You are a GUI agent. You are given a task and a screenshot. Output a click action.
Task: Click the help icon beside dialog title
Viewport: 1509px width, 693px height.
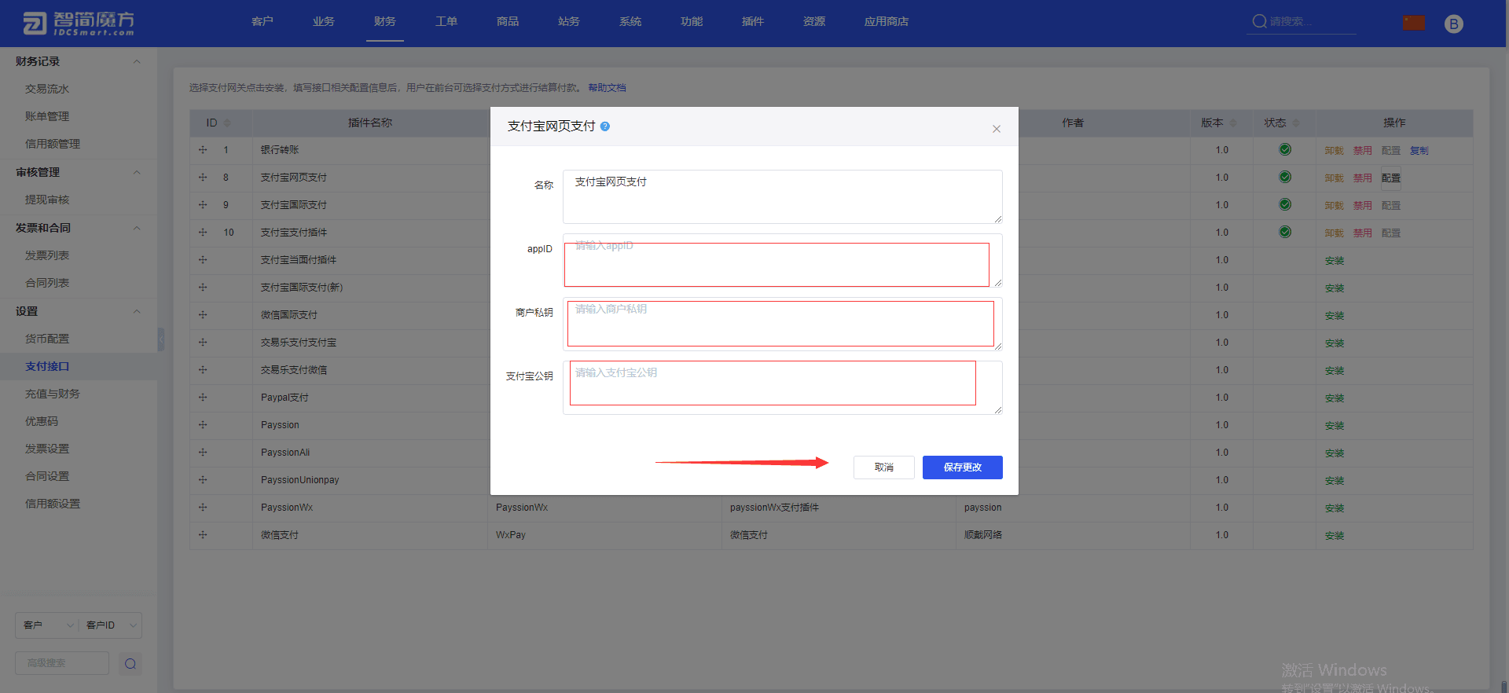point(605,126)
